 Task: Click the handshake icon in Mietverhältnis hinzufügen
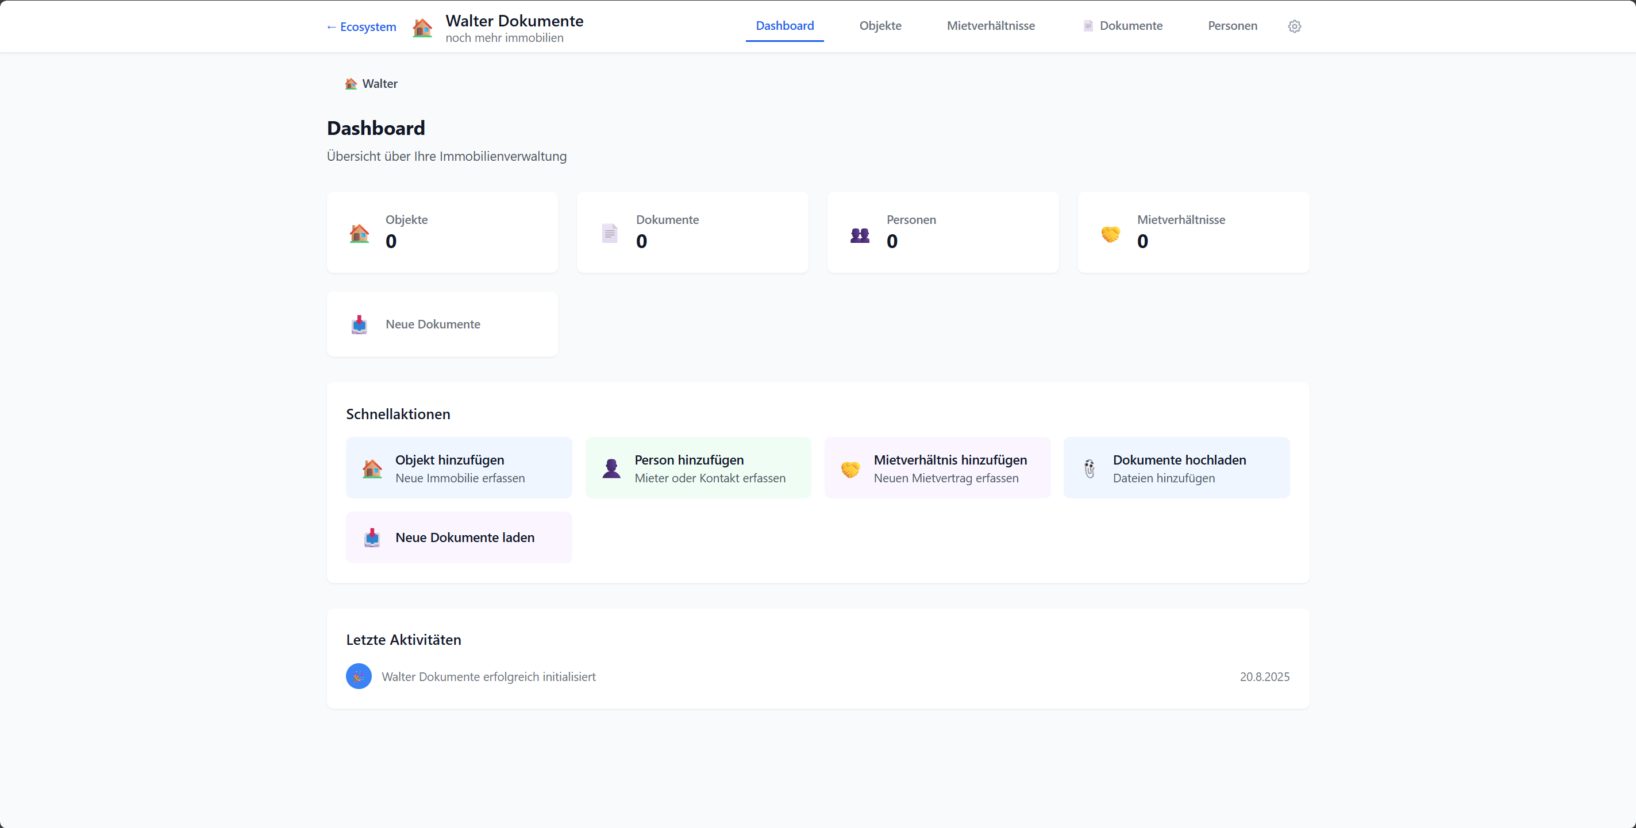(850, 470)
